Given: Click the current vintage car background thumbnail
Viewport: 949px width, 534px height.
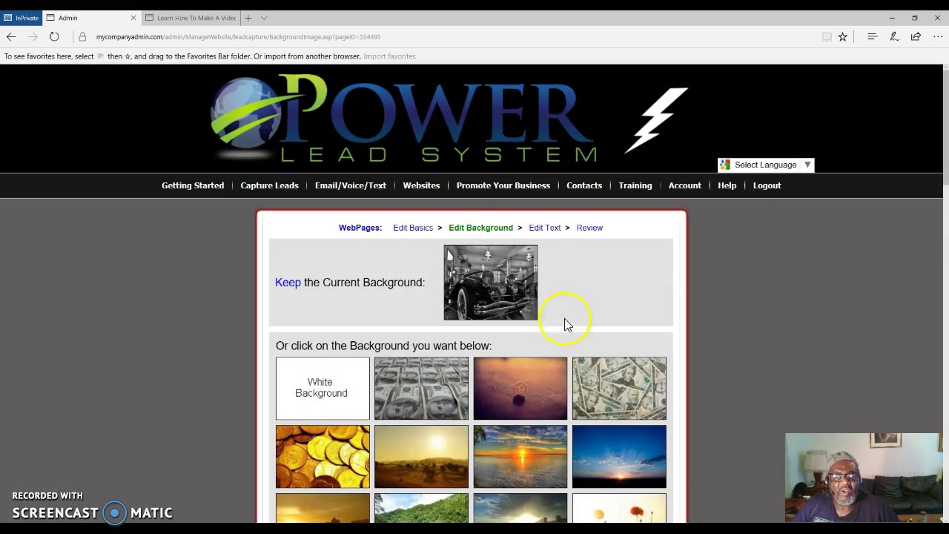Looking at the screenshot, I should (491, 283).
